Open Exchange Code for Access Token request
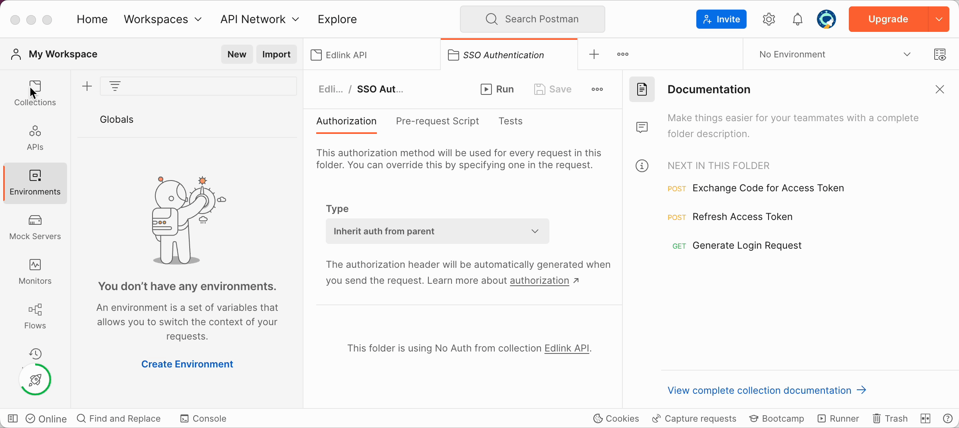The height and width of the screenshot is (428, 959). point(768,188)
